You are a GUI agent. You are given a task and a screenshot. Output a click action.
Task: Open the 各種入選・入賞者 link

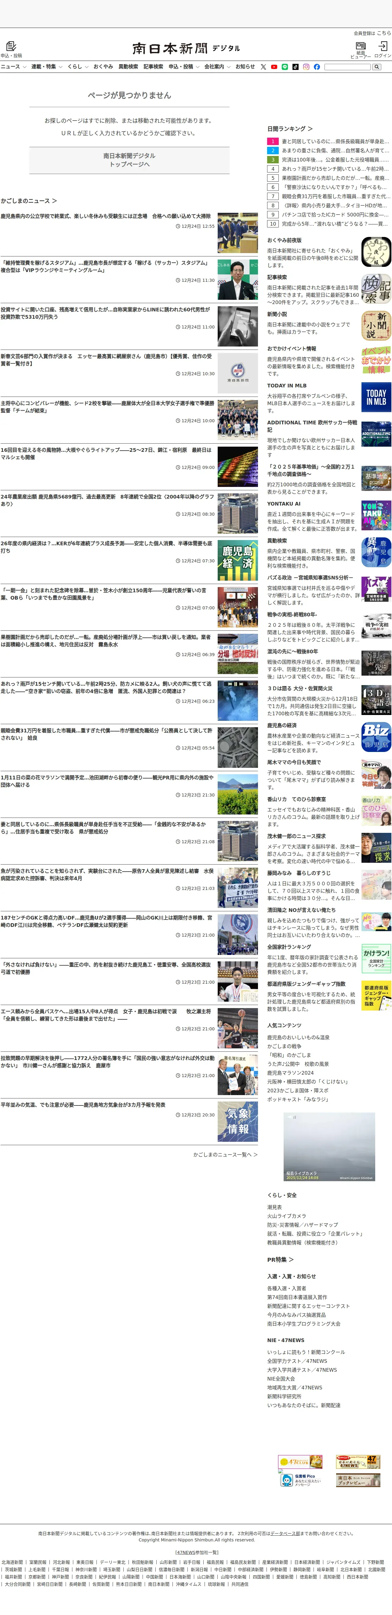(x=287, y=1288)
